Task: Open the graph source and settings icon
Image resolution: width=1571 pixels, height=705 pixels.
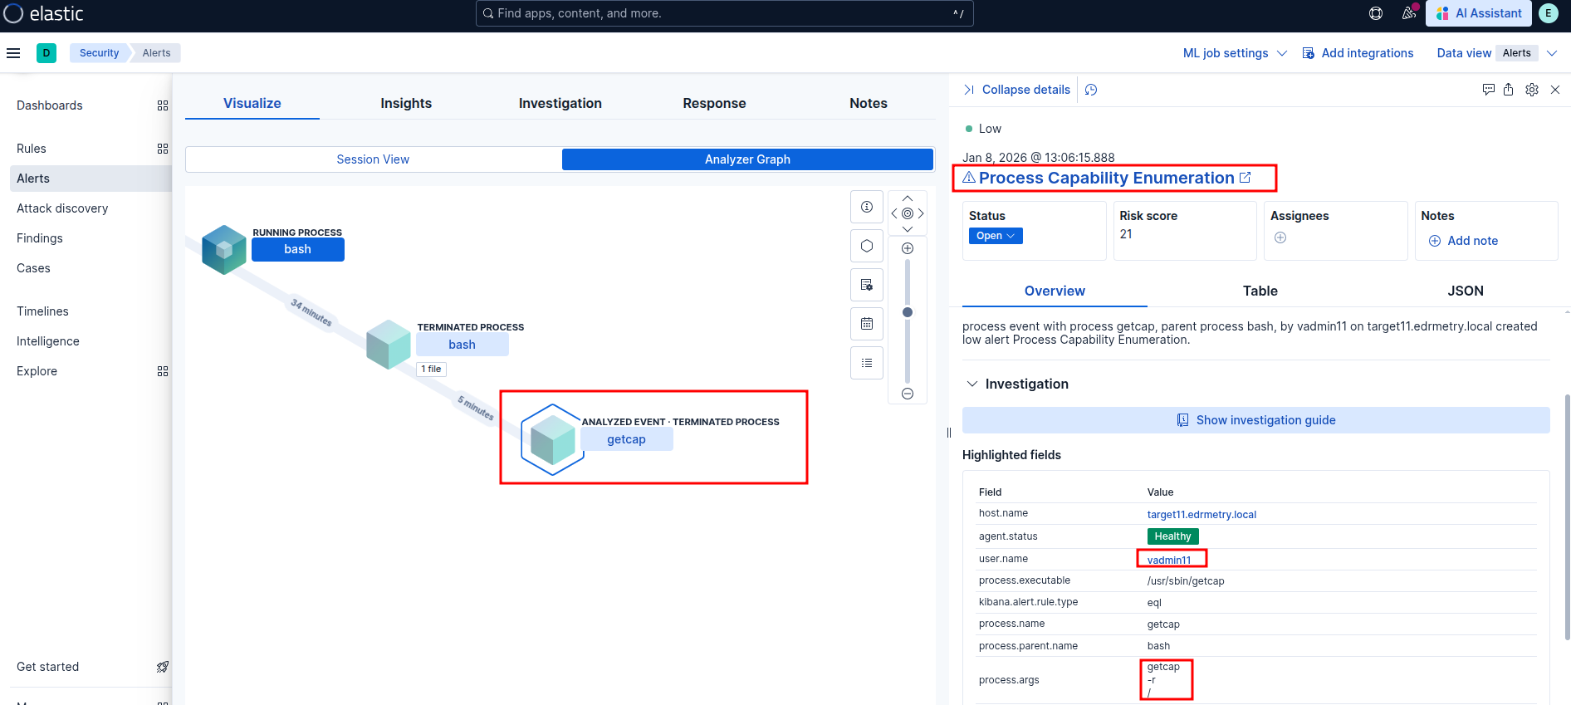Action: tap(866, 285)
